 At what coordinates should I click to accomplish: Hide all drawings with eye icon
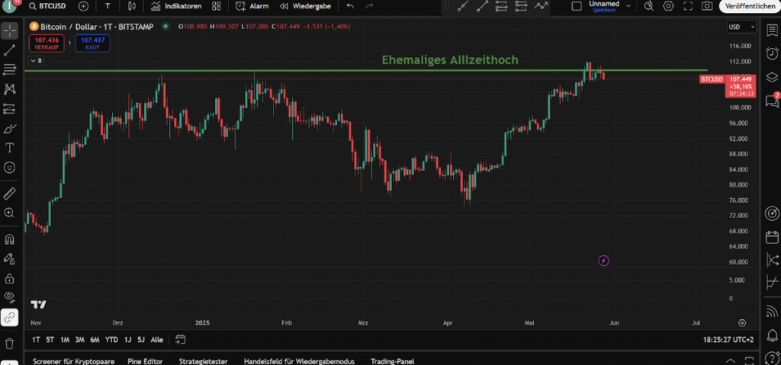(9, 297)
